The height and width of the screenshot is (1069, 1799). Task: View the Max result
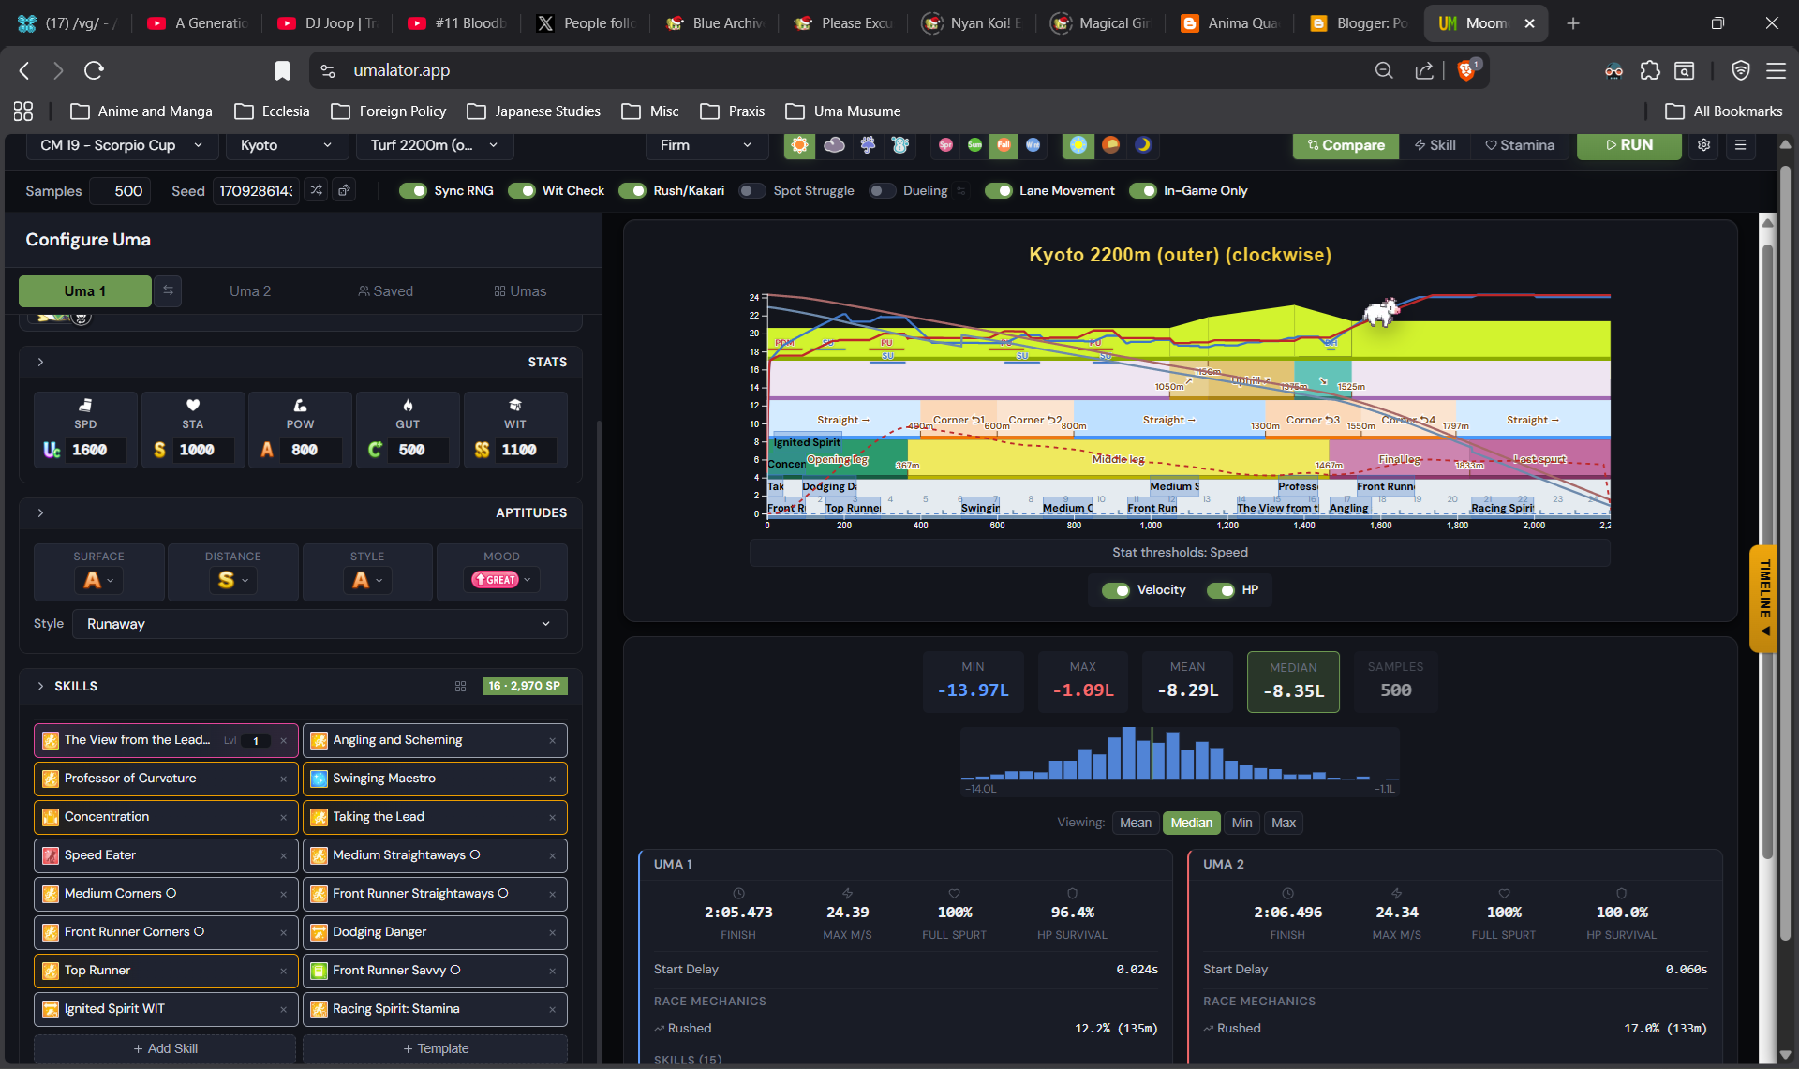1284,823
